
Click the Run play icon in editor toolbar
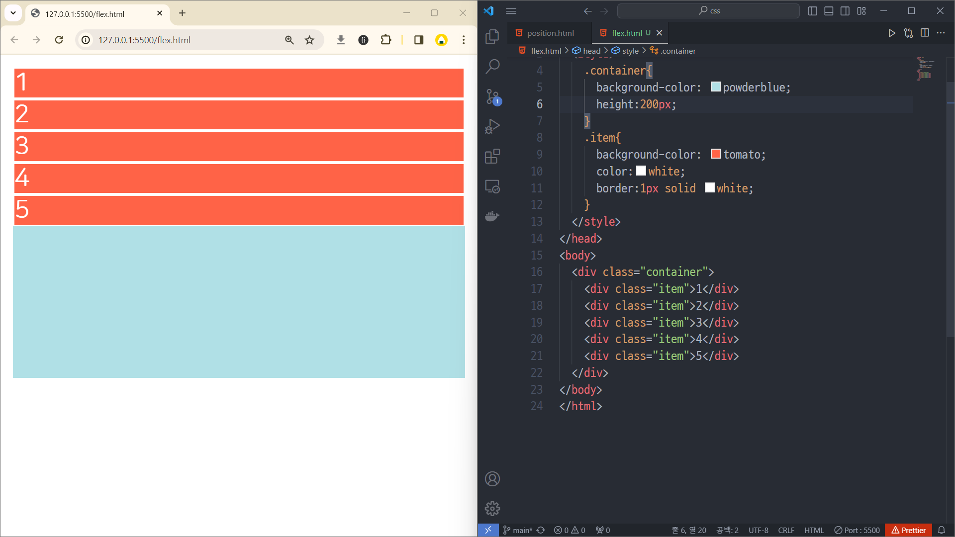point(892,33)
